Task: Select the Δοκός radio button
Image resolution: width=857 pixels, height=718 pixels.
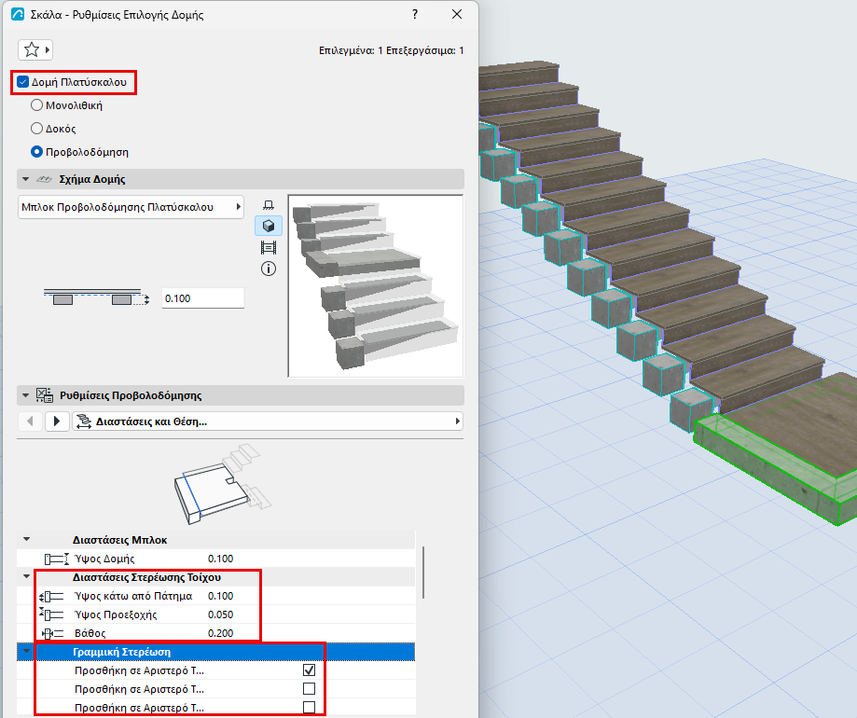Action: click(36, 129)
